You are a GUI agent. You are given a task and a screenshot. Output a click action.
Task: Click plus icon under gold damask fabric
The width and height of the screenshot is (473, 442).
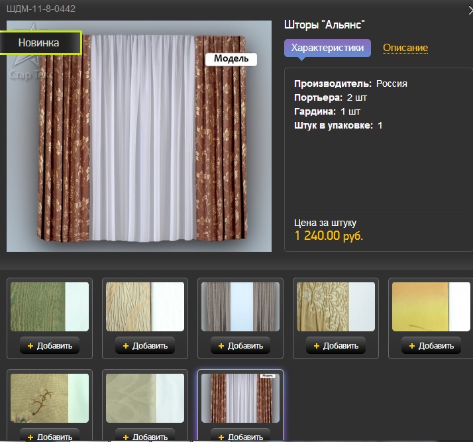click(x=317, y=346)
